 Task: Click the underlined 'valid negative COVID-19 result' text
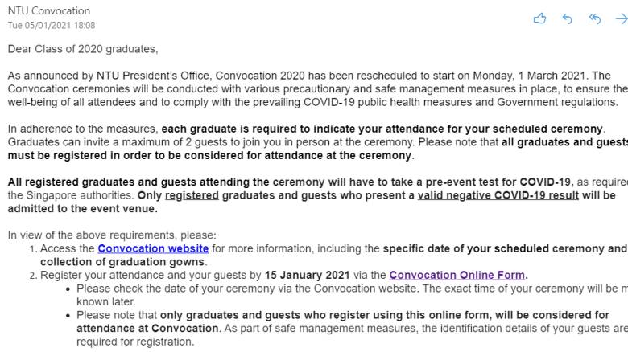click(498, 195)
